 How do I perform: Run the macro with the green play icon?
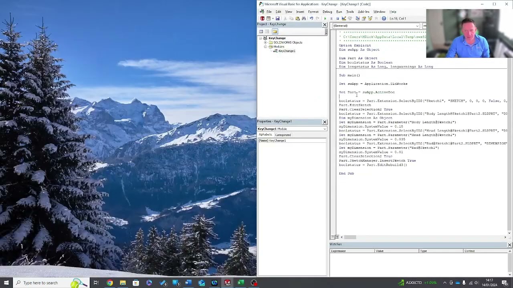click(325, 18)
